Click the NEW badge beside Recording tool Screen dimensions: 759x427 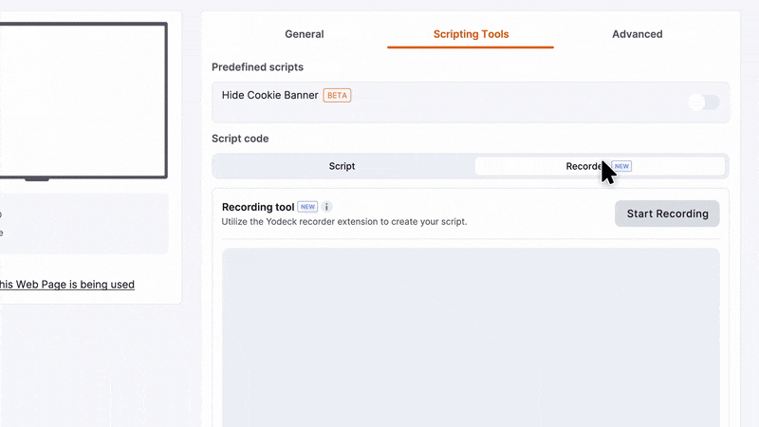(x=307, y=207)
